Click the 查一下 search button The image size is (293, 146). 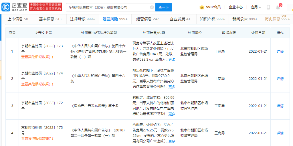coord(164,7)
